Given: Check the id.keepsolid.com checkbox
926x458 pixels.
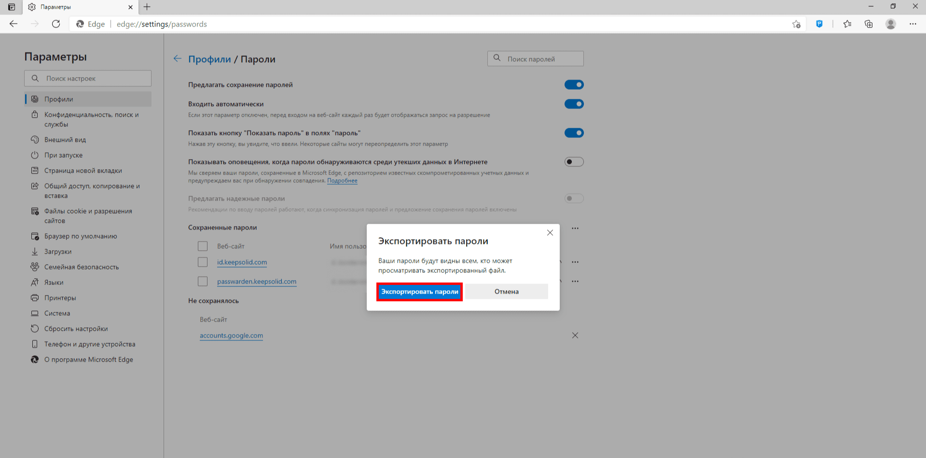Looking at the screenshot, I should tap(203, 262).
